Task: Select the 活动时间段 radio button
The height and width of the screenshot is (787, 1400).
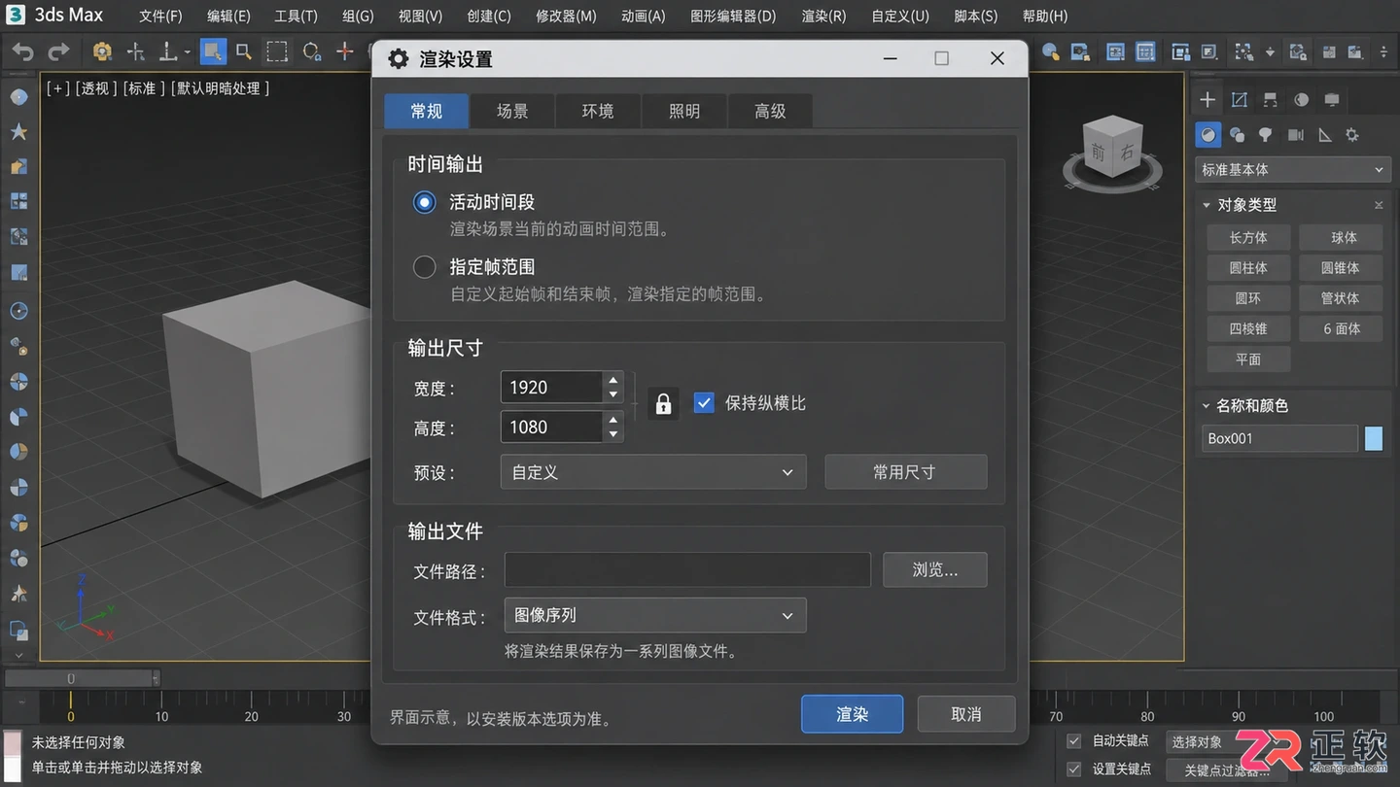Action: [424, 202]
